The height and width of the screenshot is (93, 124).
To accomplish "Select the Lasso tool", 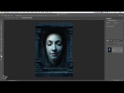I will [1, 23].
